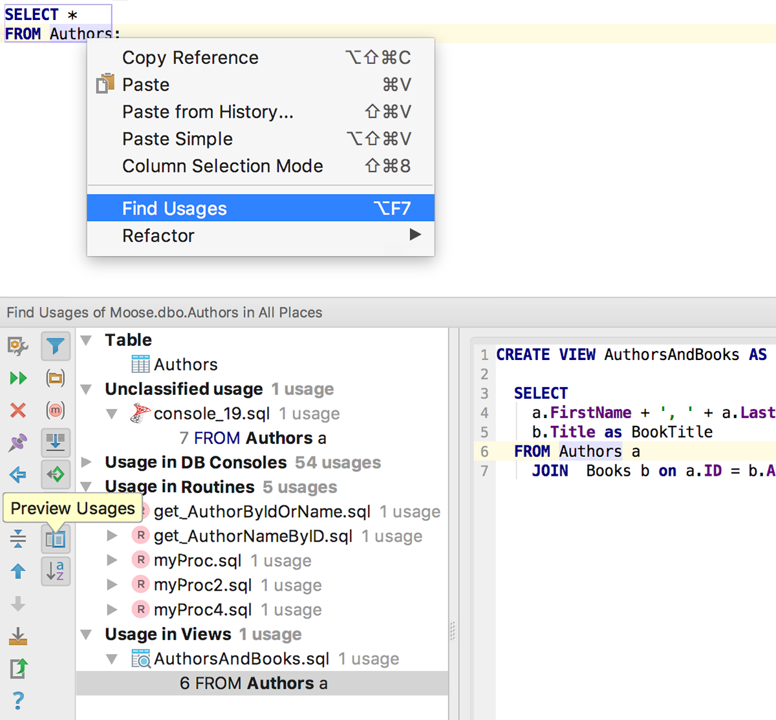The width and height of the screenshot is (776, 720).
Task: Open the Refactor submenu
Action: click(261, 235)
